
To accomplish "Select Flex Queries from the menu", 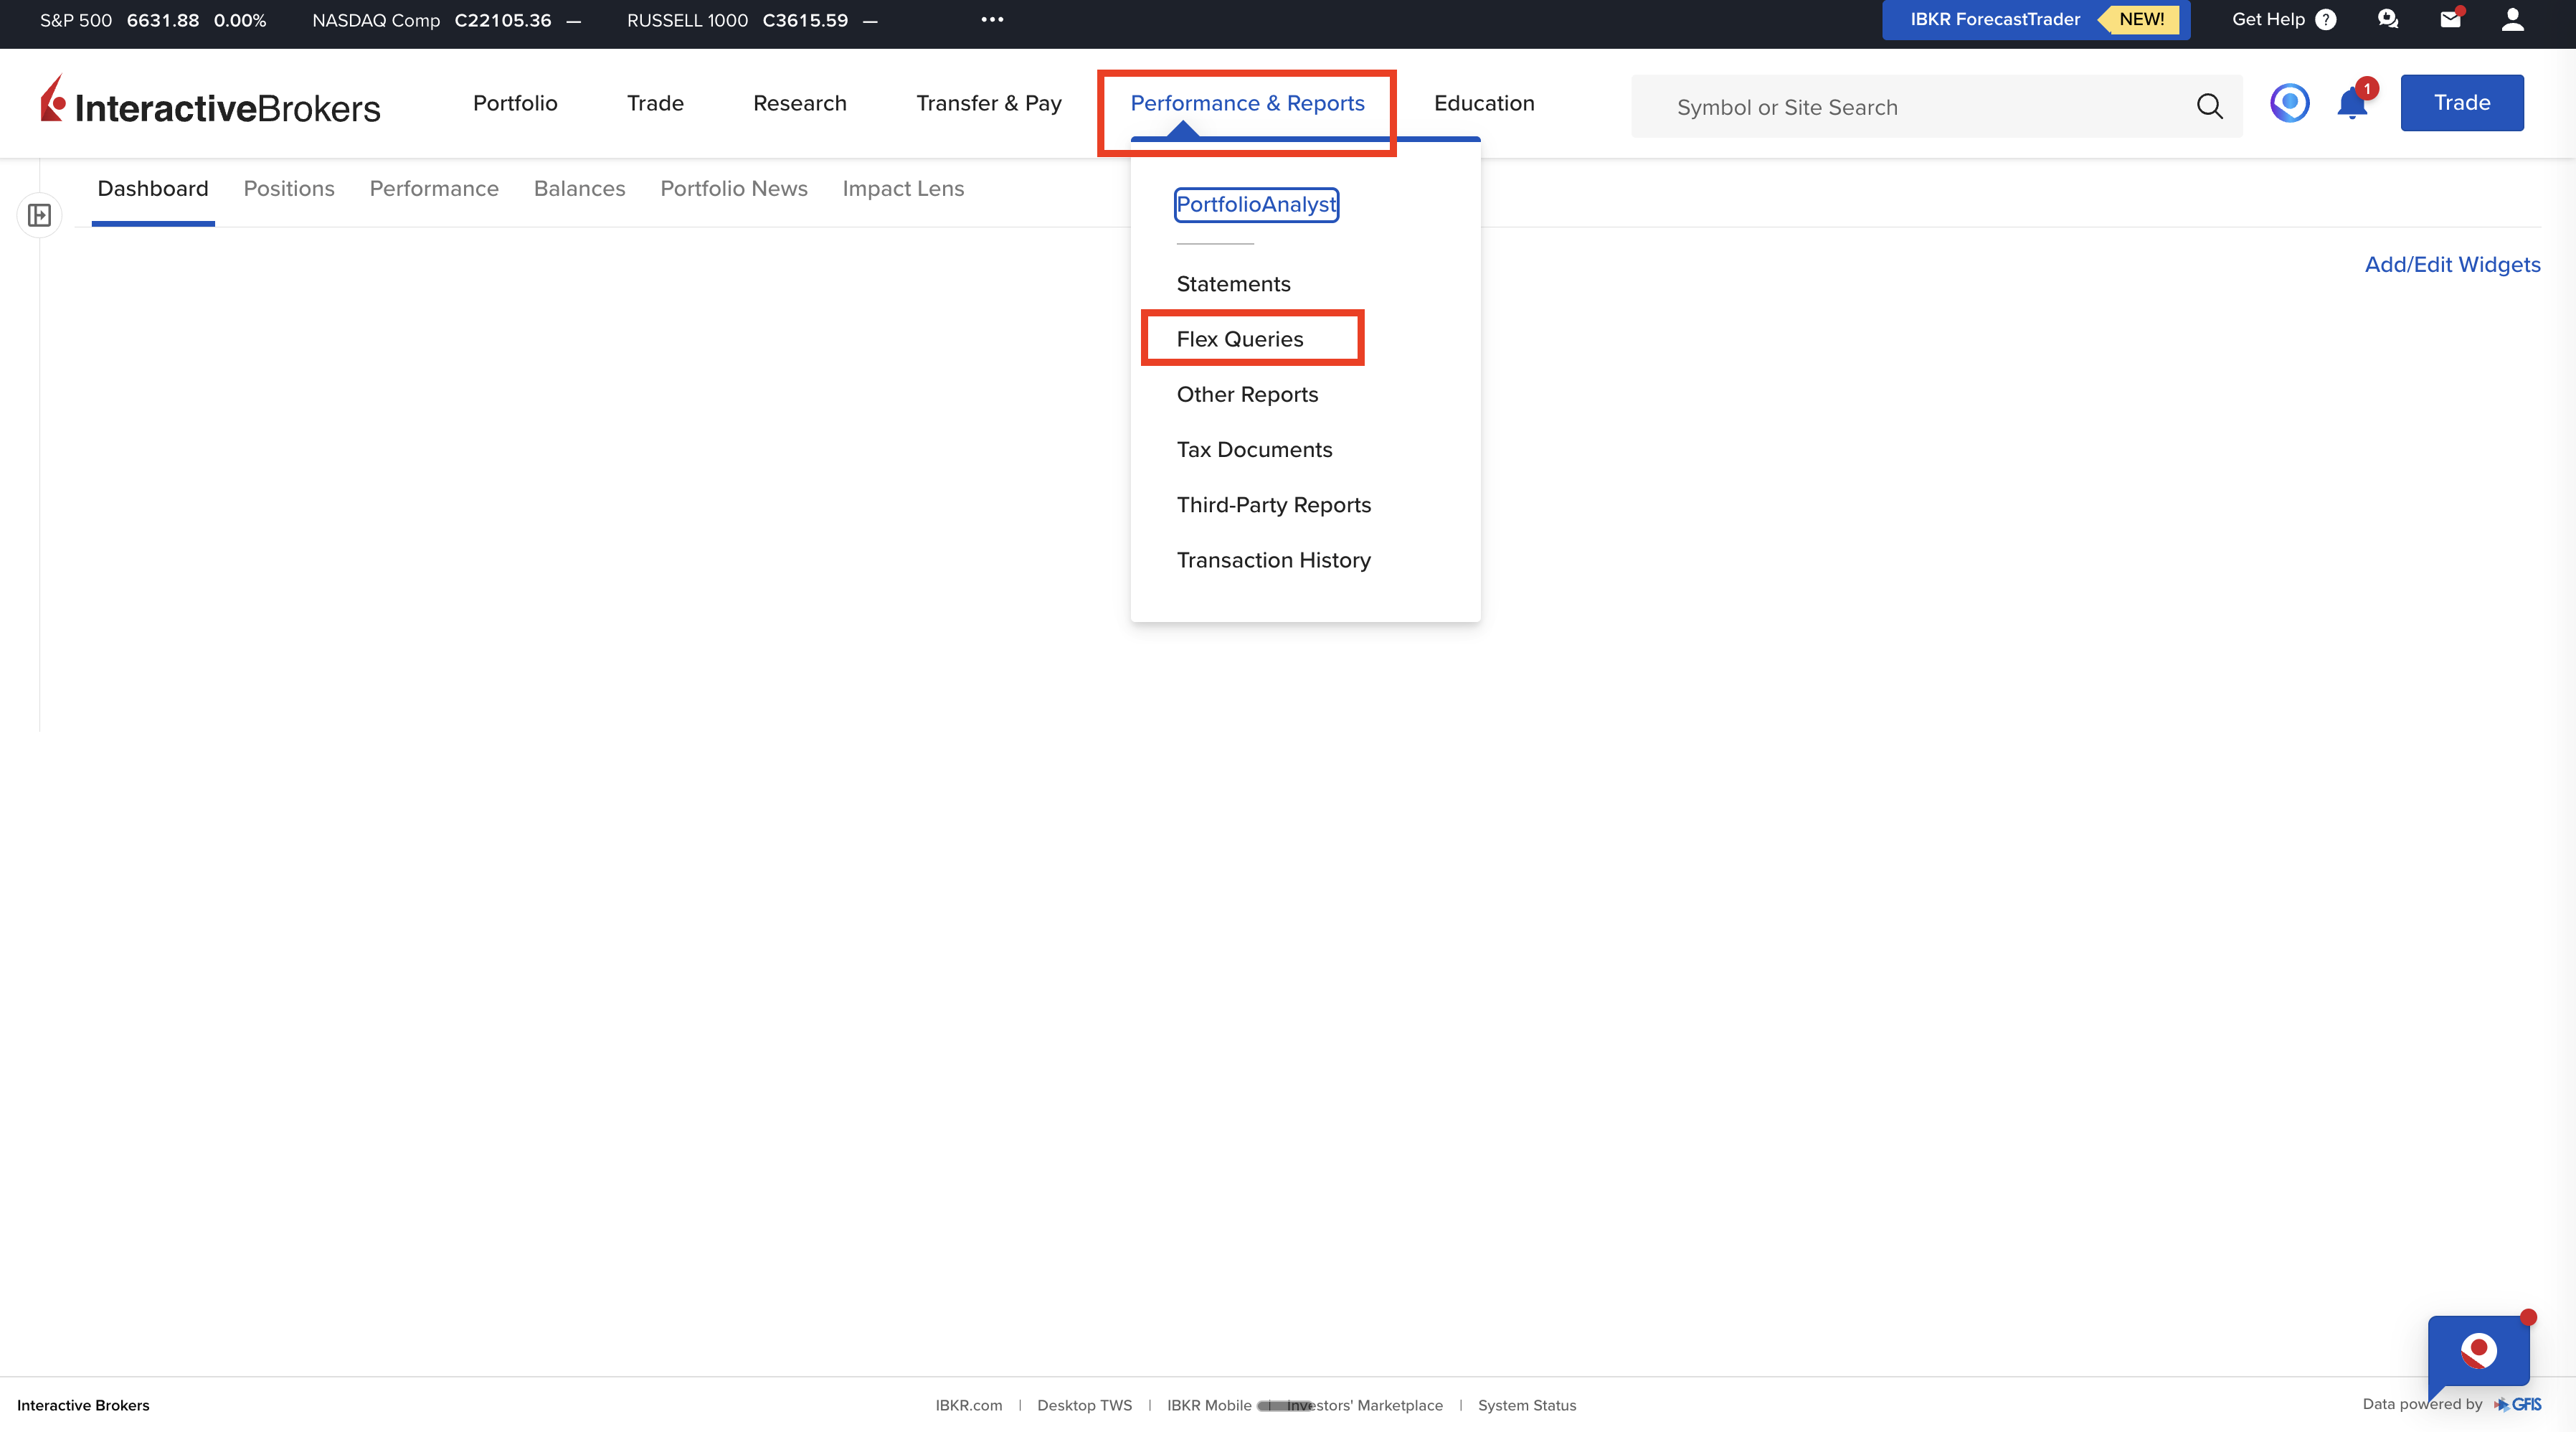I will point(1240,339).
